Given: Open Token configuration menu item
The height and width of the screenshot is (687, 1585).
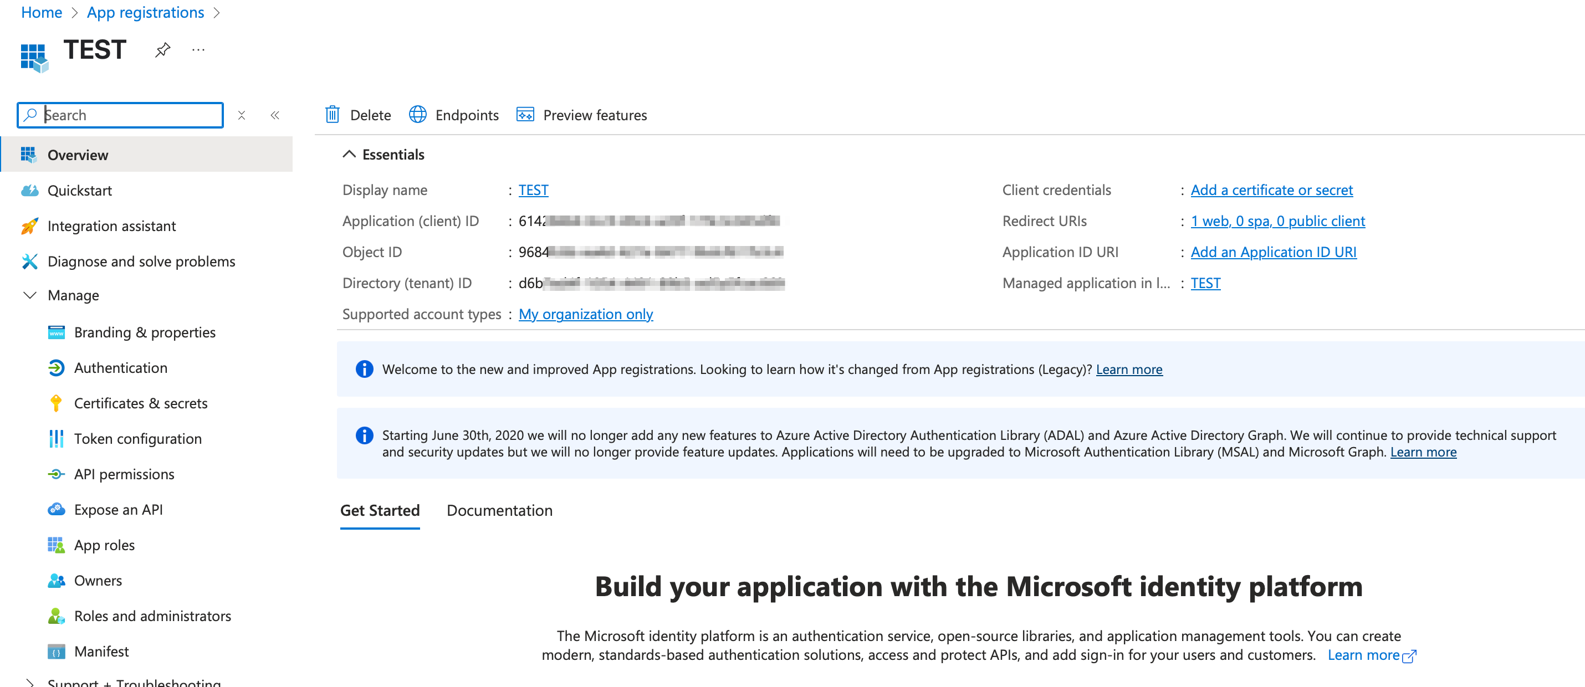Looking at the screenshot, I should coord(138,439).
